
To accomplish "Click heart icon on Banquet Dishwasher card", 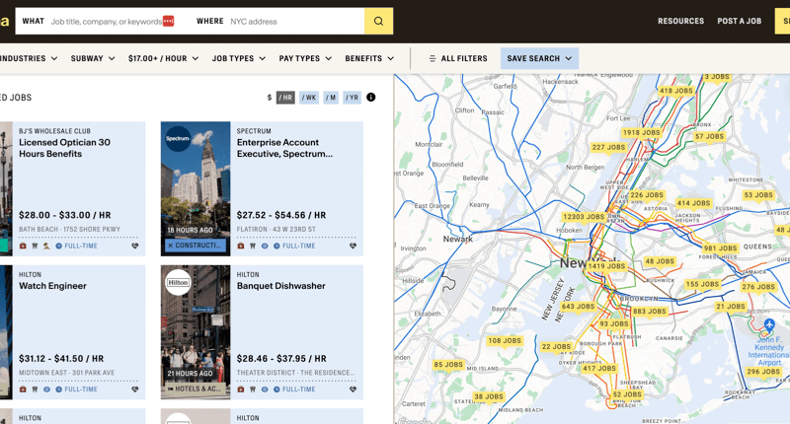I will click(x=353, y=389).
